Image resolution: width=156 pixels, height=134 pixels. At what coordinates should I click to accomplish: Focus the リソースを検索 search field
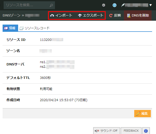click(26, 5)
